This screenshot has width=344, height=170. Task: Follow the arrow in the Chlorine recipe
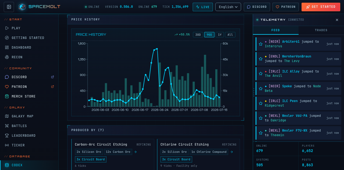pos(231,152)
